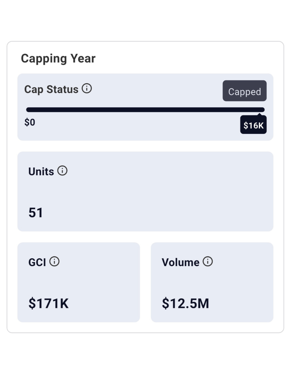Click the right end of the cap progress bar
Viewport: 291px width, 377px height.
point(262,110)
